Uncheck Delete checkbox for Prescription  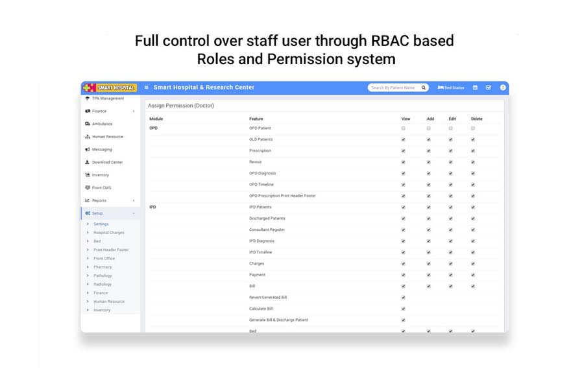tap(473, 151)
